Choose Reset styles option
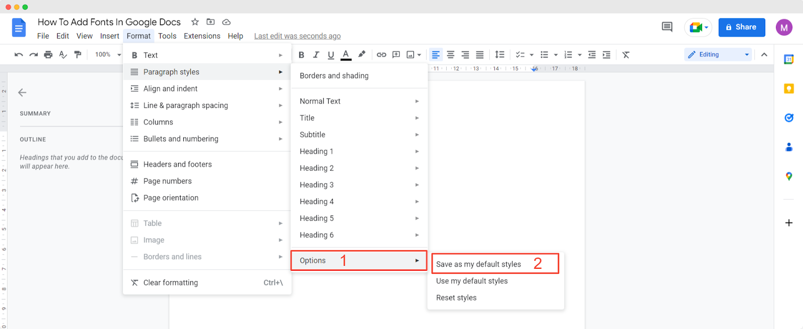This screenshot has height=329, width=803. pyautogui.click(x=495, y=298)
